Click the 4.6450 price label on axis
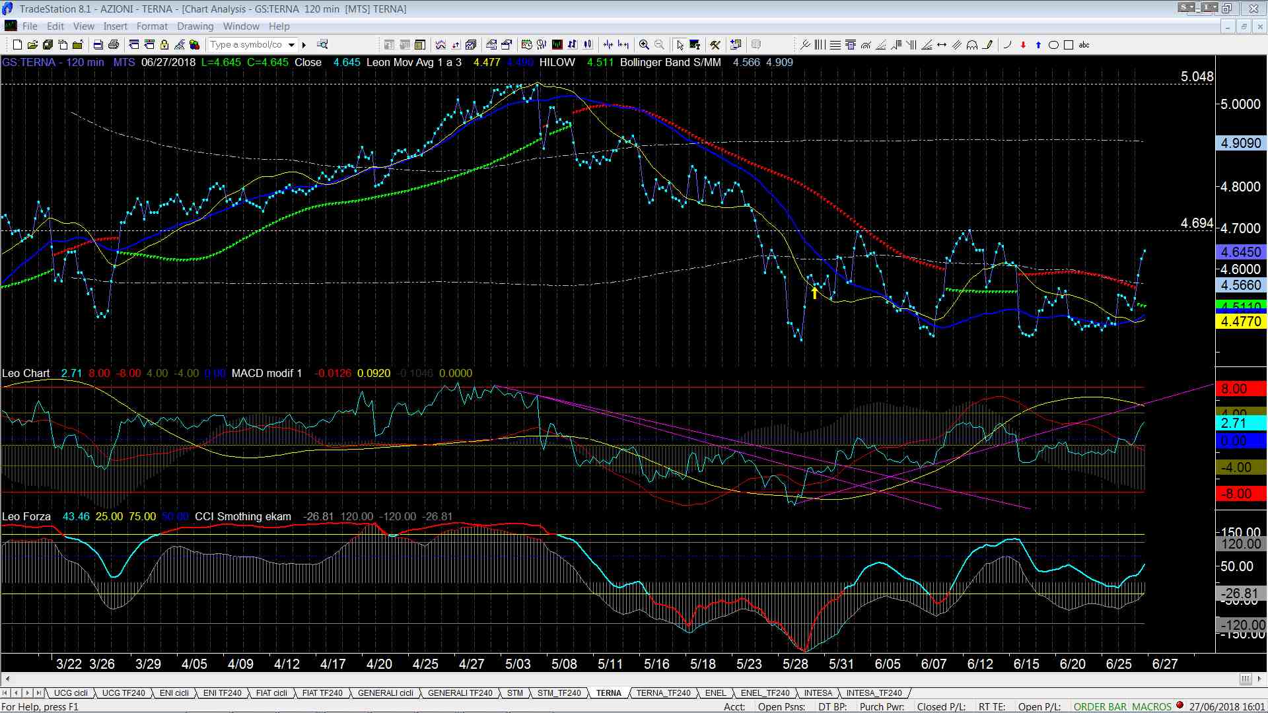Viewport: 1268px width, 713px height. point(1241,252)
